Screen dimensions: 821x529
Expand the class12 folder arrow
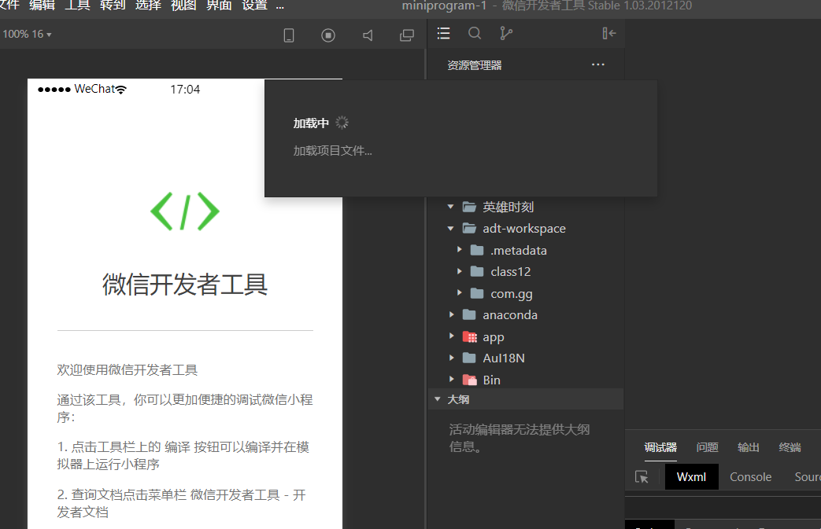pyautogui.click(x=459, y=271)
